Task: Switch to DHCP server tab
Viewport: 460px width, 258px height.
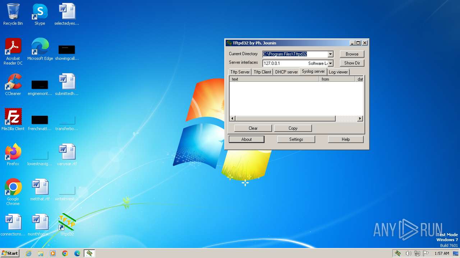Action: tap(286, 72)
